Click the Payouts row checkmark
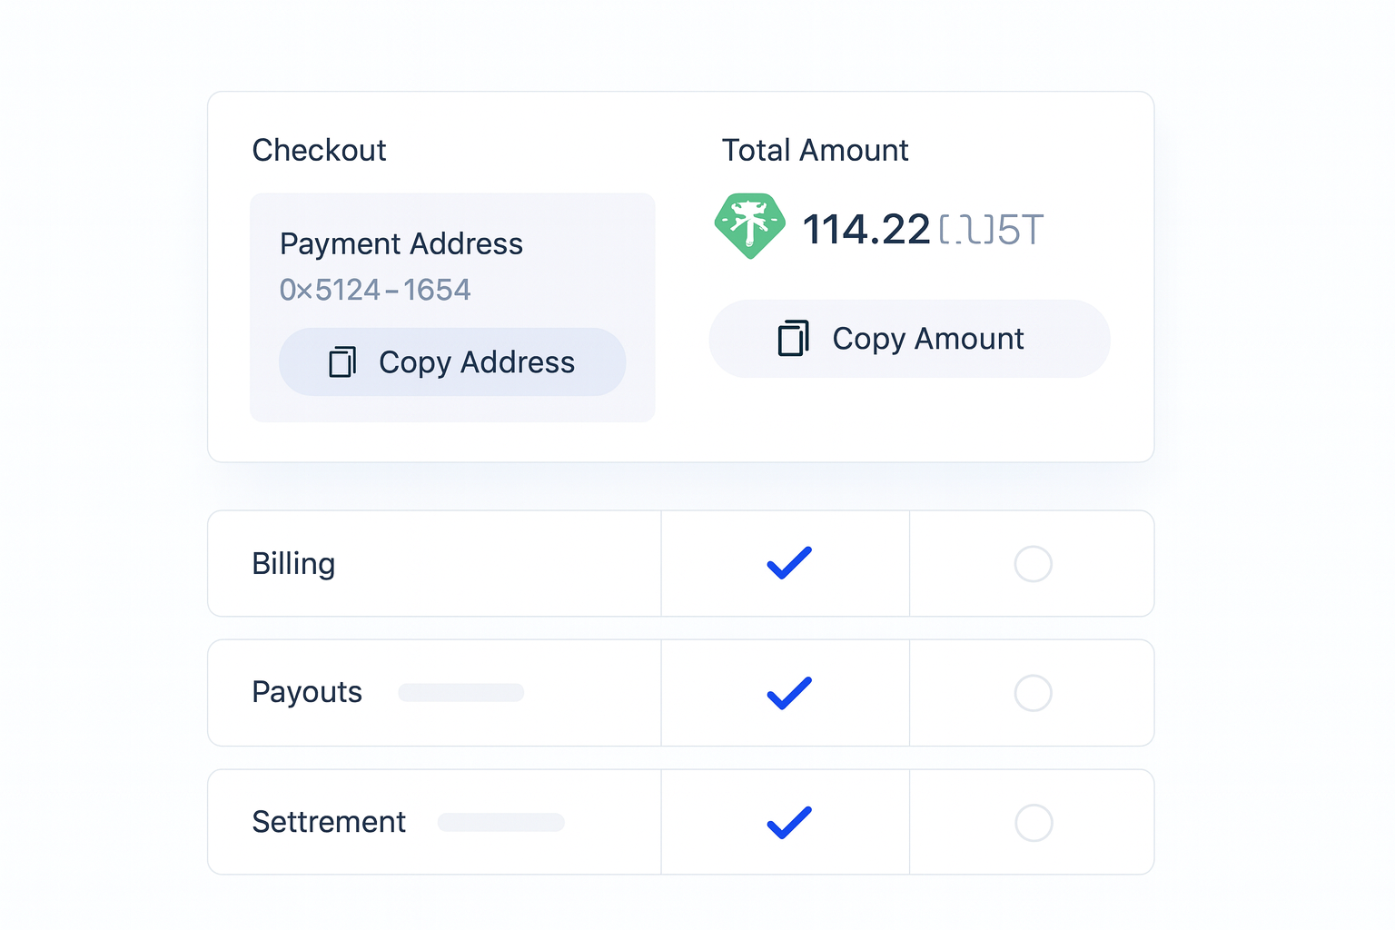1395x930 pixels. [789, 693]
